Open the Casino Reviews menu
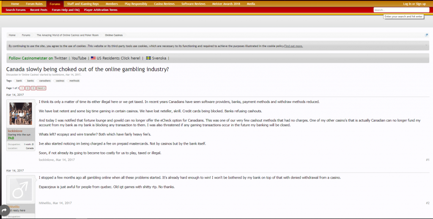 [164, 3]
